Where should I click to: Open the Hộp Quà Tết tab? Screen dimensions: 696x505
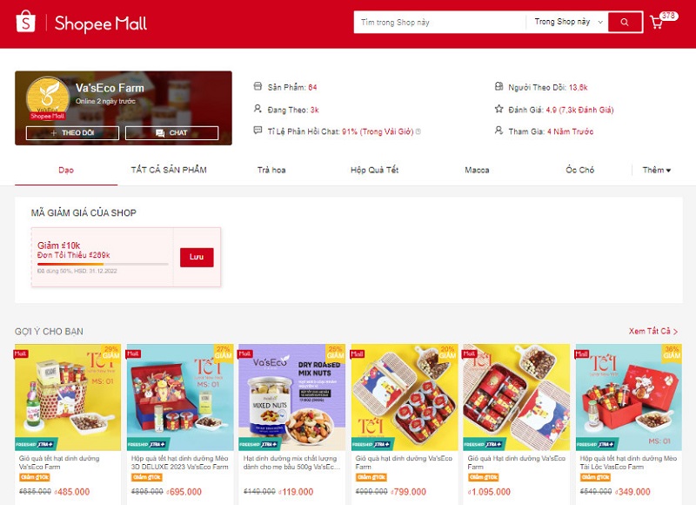click(x=375, y=170)
